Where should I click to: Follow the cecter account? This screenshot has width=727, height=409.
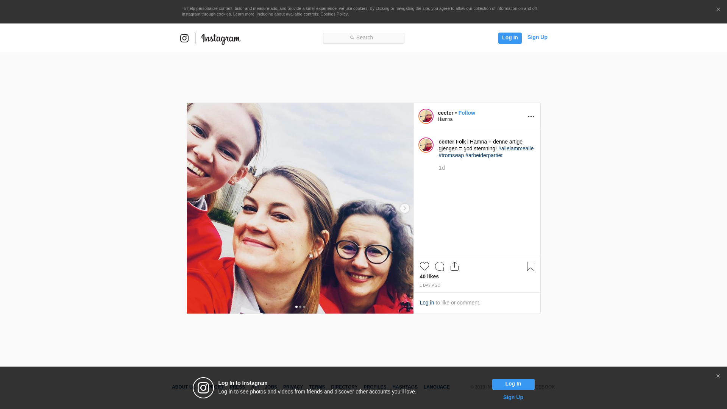[466, 113]
